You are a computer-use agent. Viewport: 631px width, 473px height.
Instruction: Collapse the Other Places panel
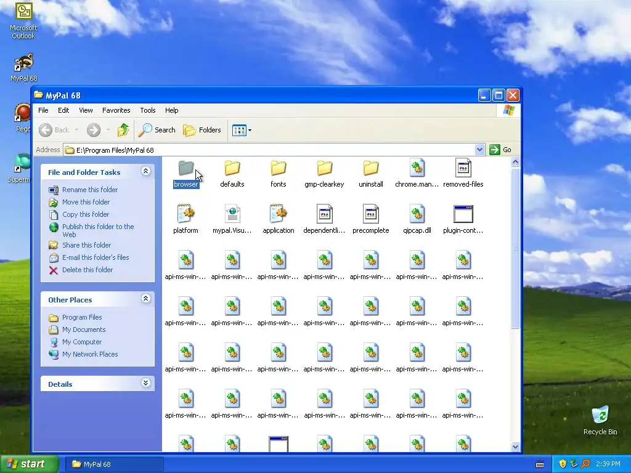pos(145,299)
